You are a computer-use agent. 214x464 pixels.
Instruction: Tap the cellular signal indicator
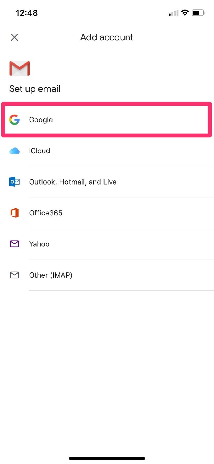pos(173,13)
